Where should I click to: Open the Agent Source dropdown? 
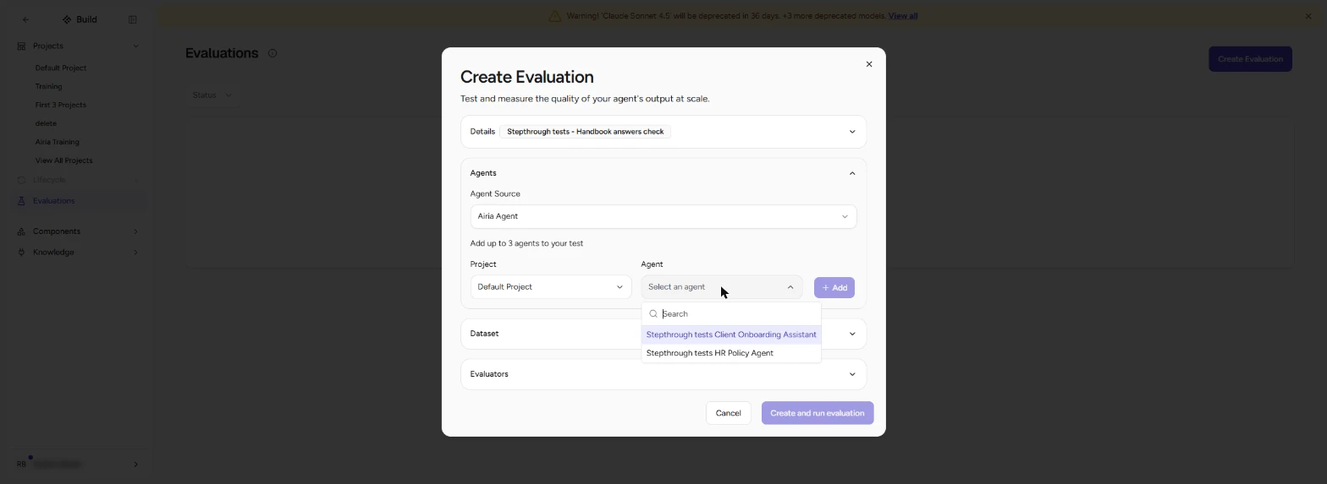663,216
